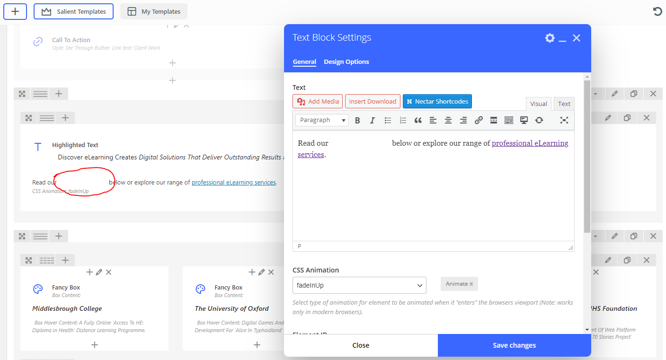This screenshot has width=666, height=360.
Task: Insert Read More tag
Action: [x=494, y=120]
